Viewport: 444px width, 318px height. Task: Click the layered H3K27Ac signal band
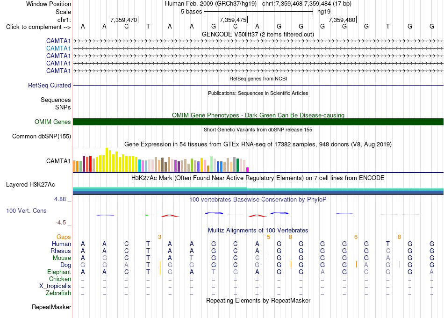(x=258, y=191)
